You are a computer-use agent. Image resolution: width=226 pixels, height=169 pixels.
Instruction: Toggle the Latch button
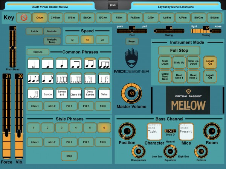pyautogui.click(x=34, y=31)
